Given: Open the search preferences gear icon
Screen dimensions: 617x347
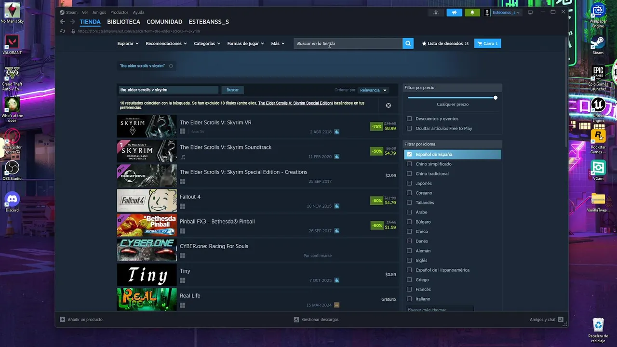Looking at the screenshot, I should [389, 105].
